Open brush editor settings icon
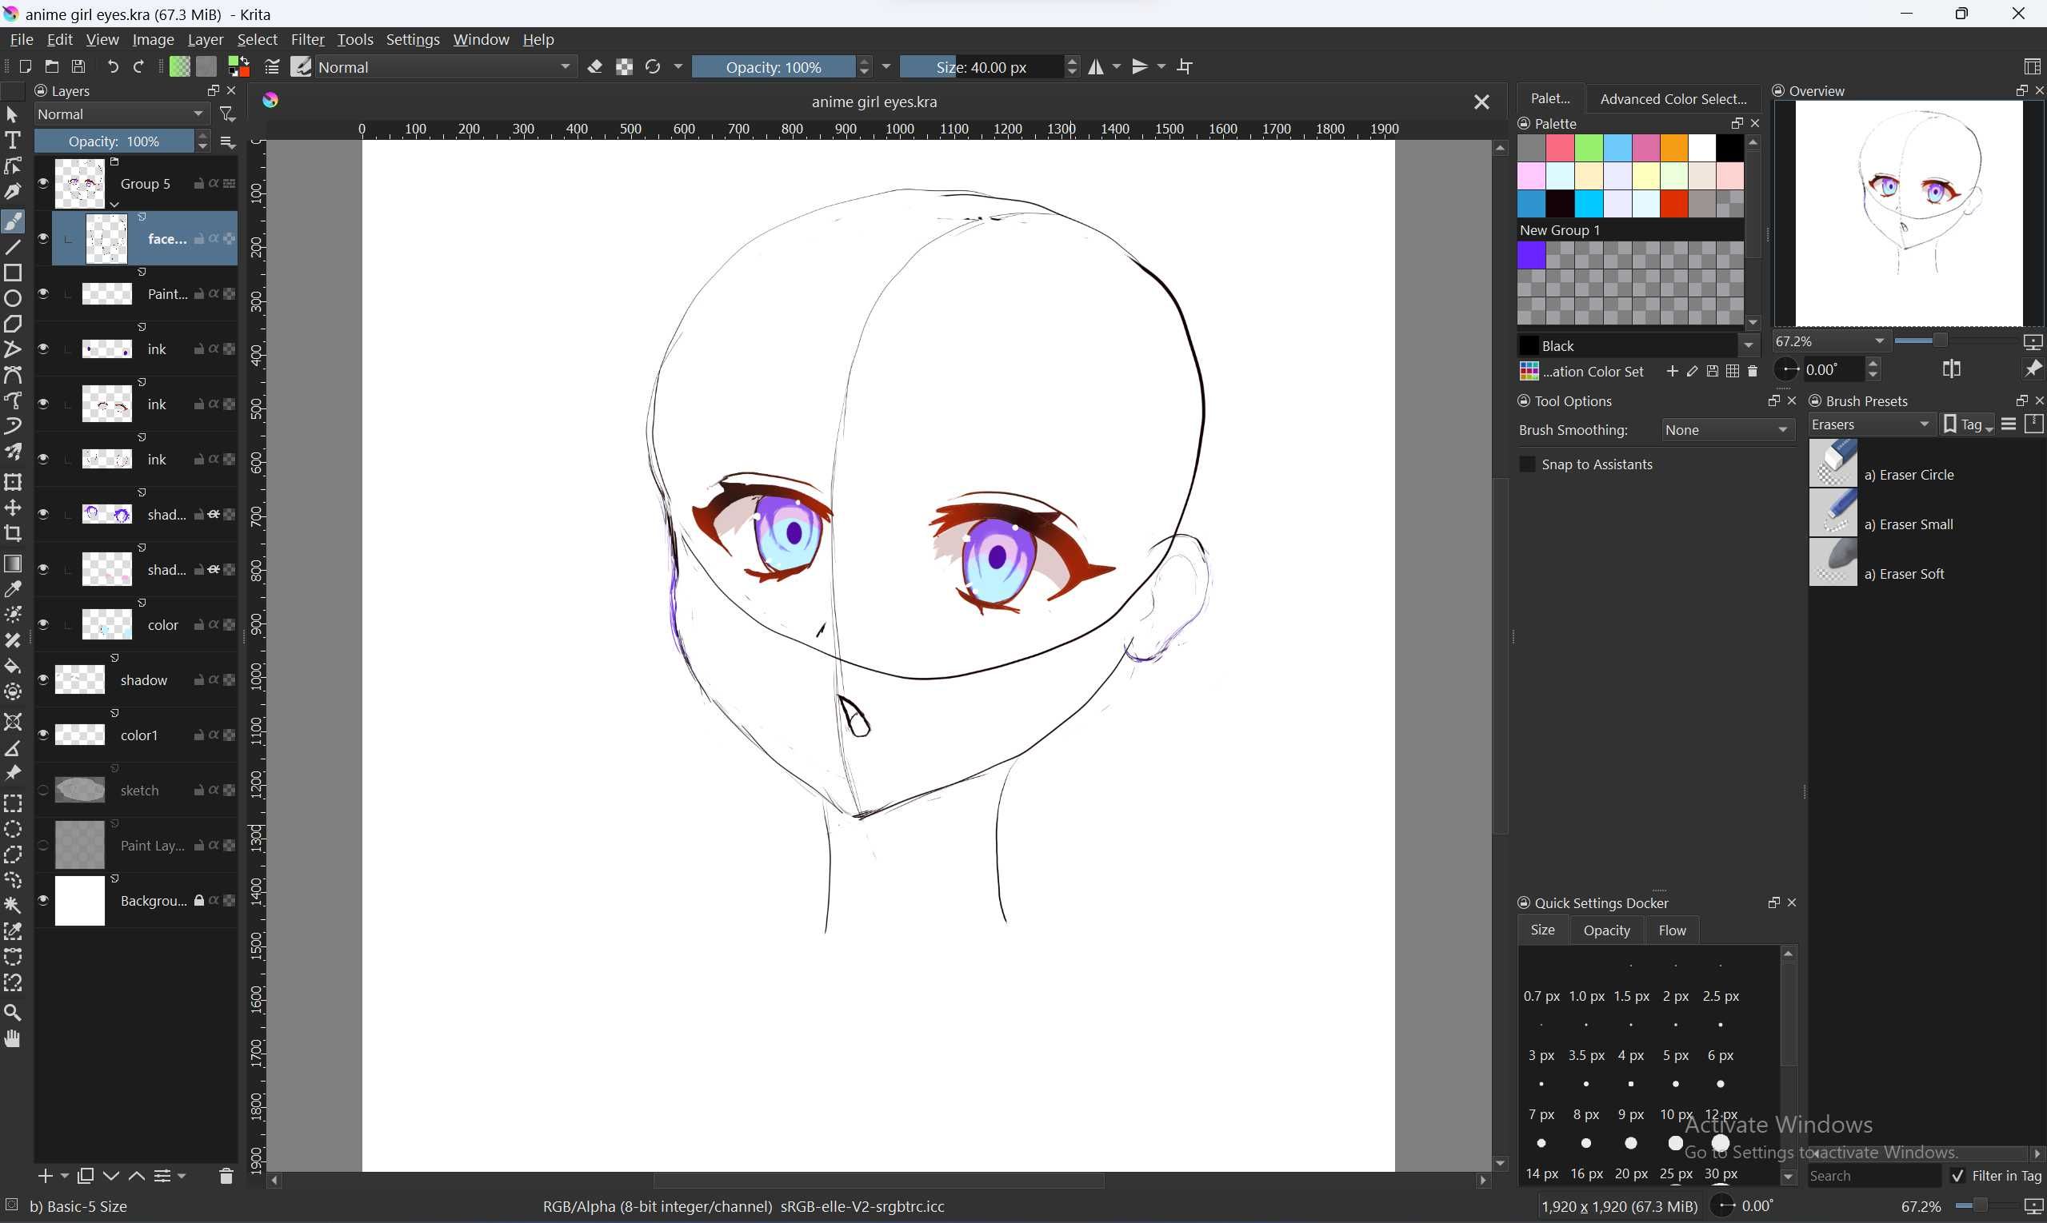This screenshot has width=2047, height=1223. click(272, 67)
